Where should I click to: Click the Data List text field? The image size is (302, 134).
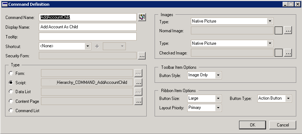click(x=87, y=92)
